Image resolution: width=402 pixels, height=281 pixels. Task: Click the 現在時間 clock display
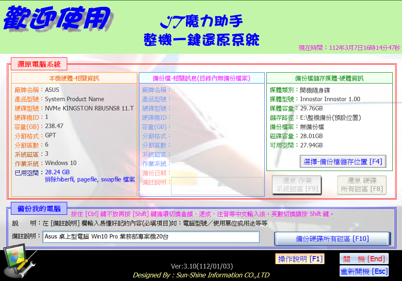click(349, 48)
